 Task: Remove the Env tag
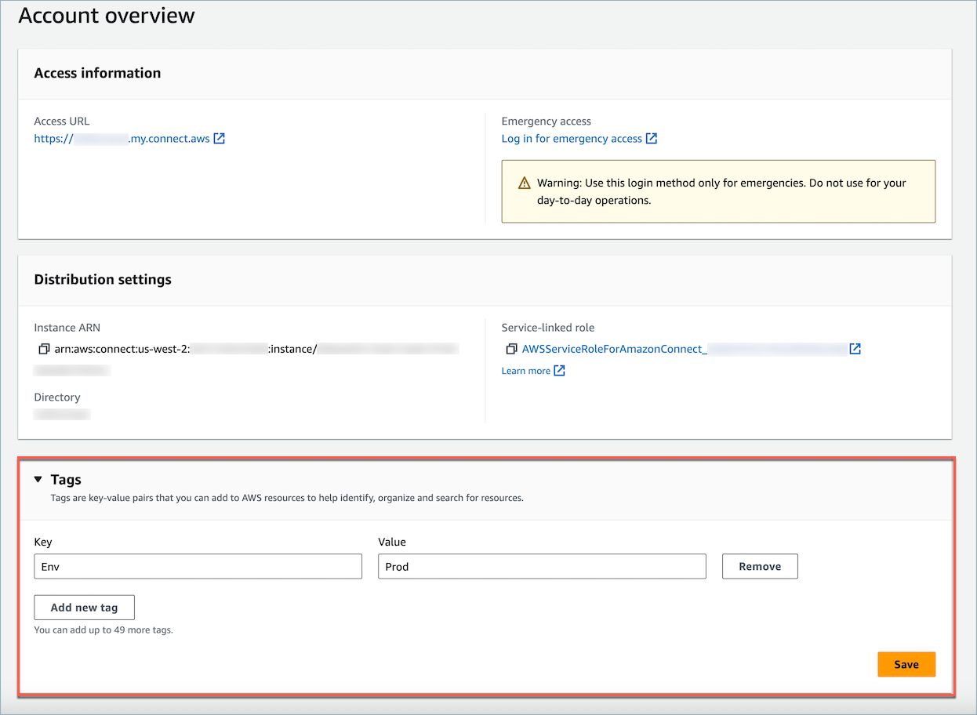point(759,567)
